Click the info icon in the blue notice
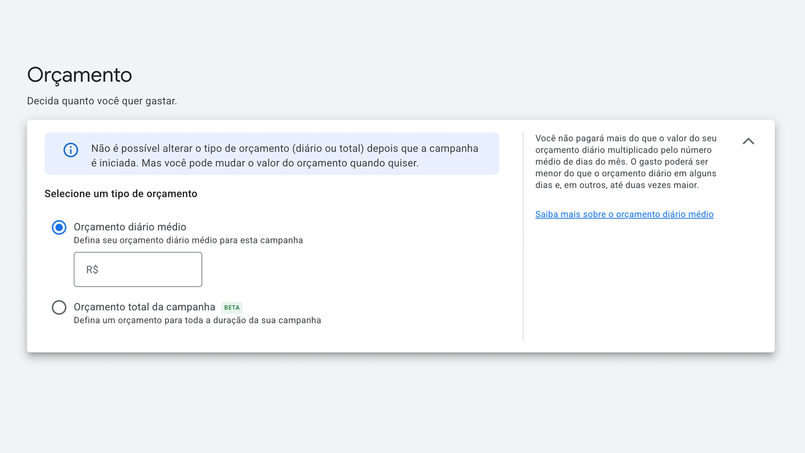Viewport: 805px width, 453px height. (x=70, y=150)
